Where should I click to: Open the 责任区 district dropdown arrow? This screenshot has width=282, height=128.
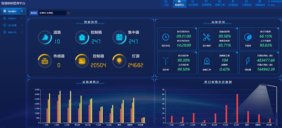tap(68, 13)
